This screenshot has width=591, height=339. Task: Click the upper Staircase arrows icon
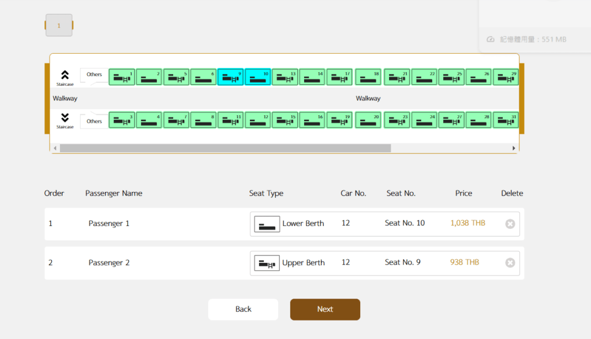point(65,75)
